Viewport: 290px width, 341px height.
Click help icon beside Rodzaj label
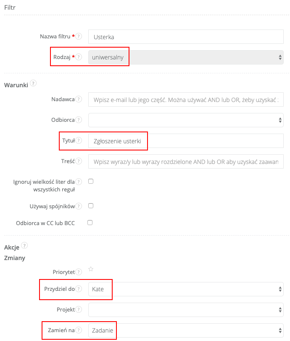pos(79,57)
